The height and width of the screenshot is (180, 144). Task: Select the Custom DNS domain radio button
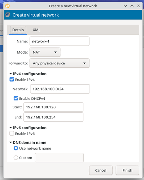[16, 158]
